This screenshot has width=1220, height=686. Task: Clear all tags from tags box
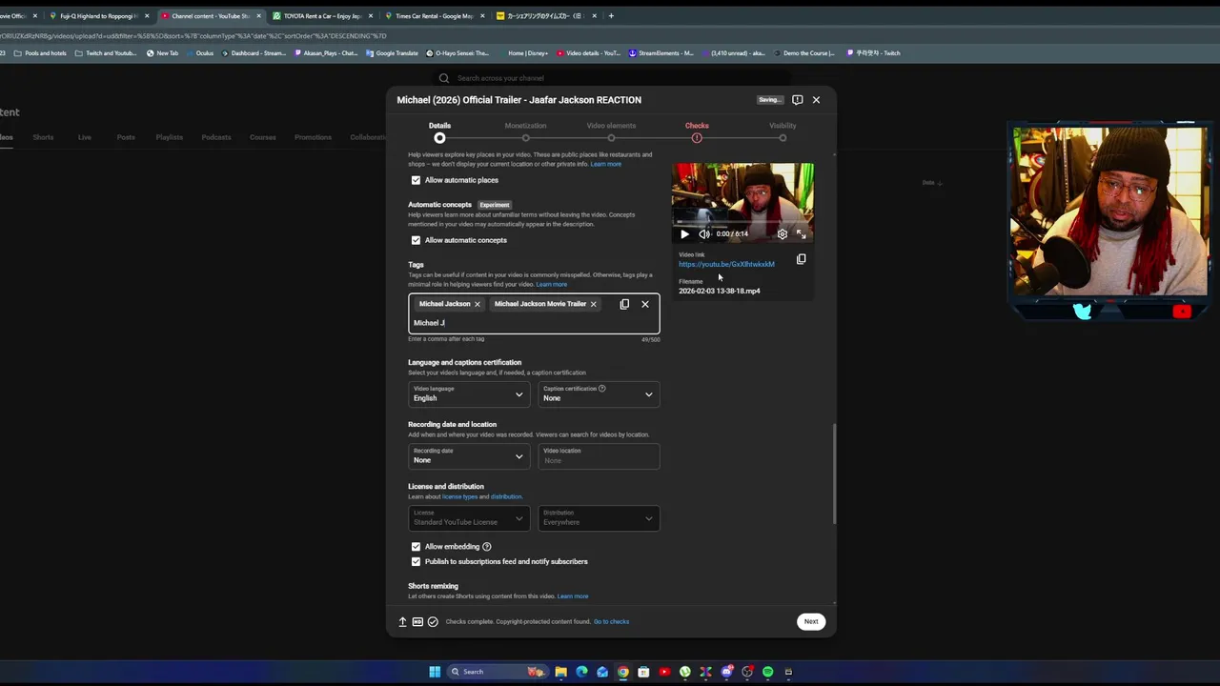click(x=645, y=304)
